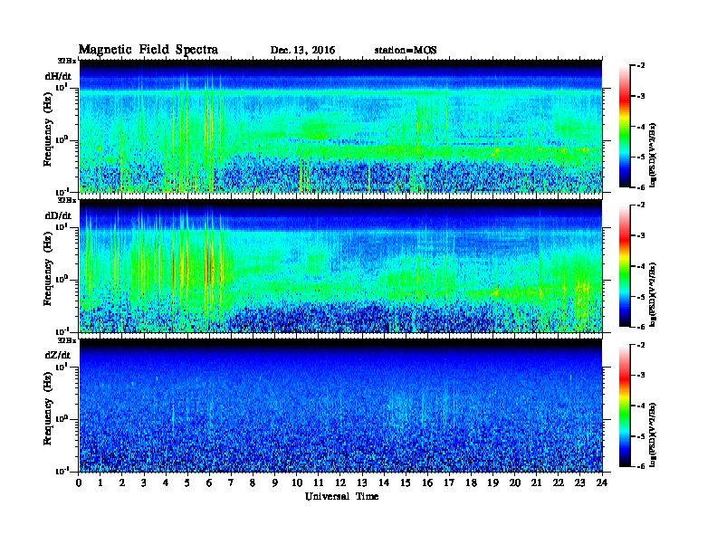Click hour 6 on the time axis
Image resolution: width=717 pixels, height=554 pixels.
click(209, 483)
